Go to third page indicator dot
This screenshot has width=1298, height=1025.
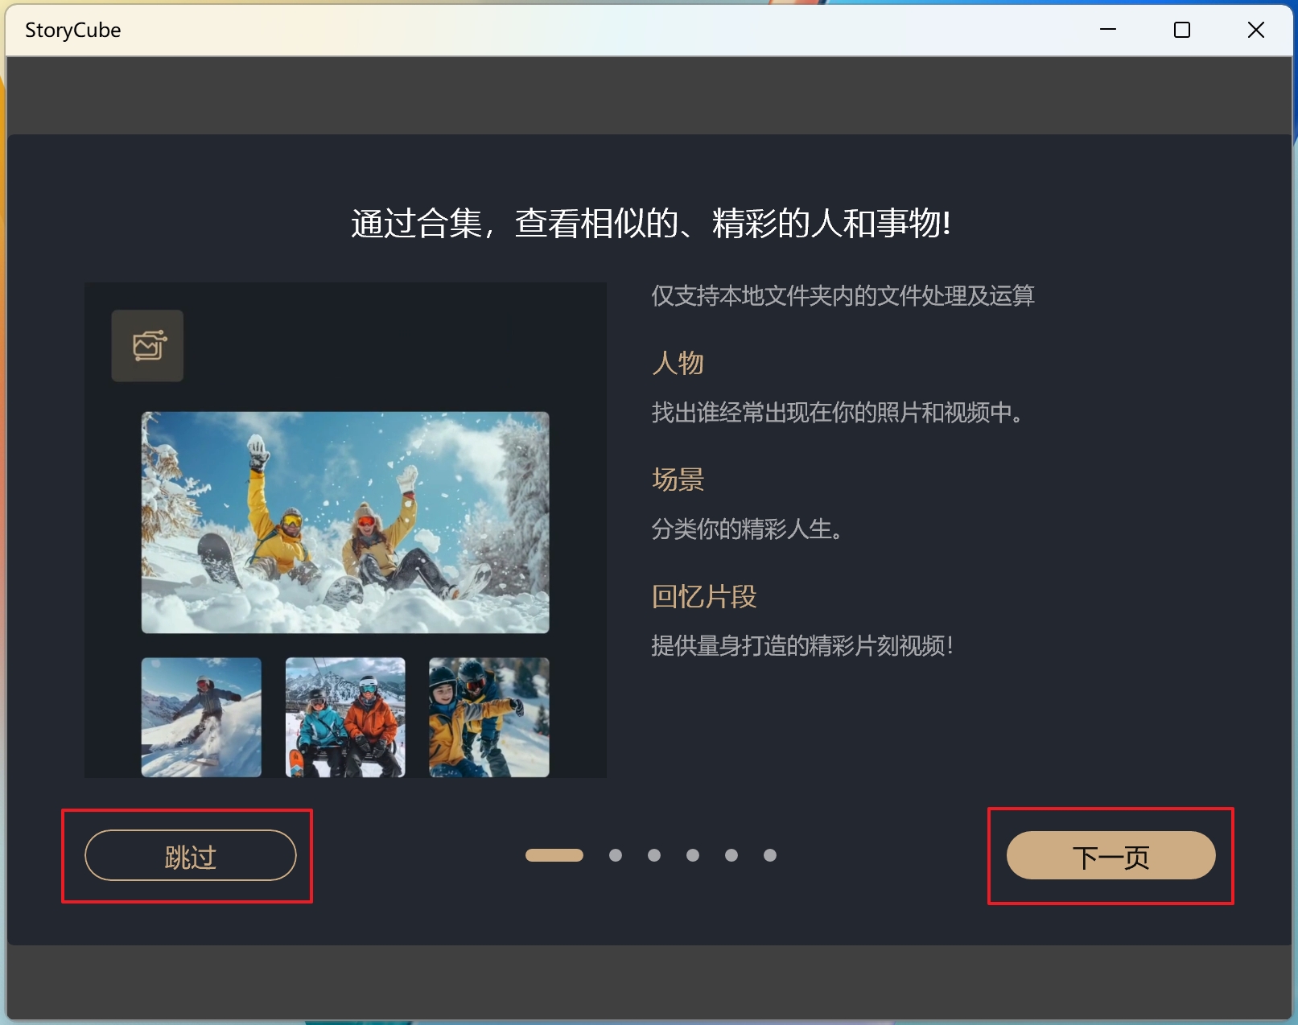(654, 855)
